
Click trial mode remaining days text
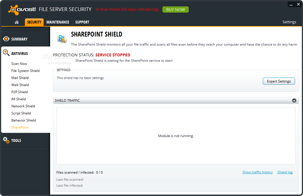point(127,9)
